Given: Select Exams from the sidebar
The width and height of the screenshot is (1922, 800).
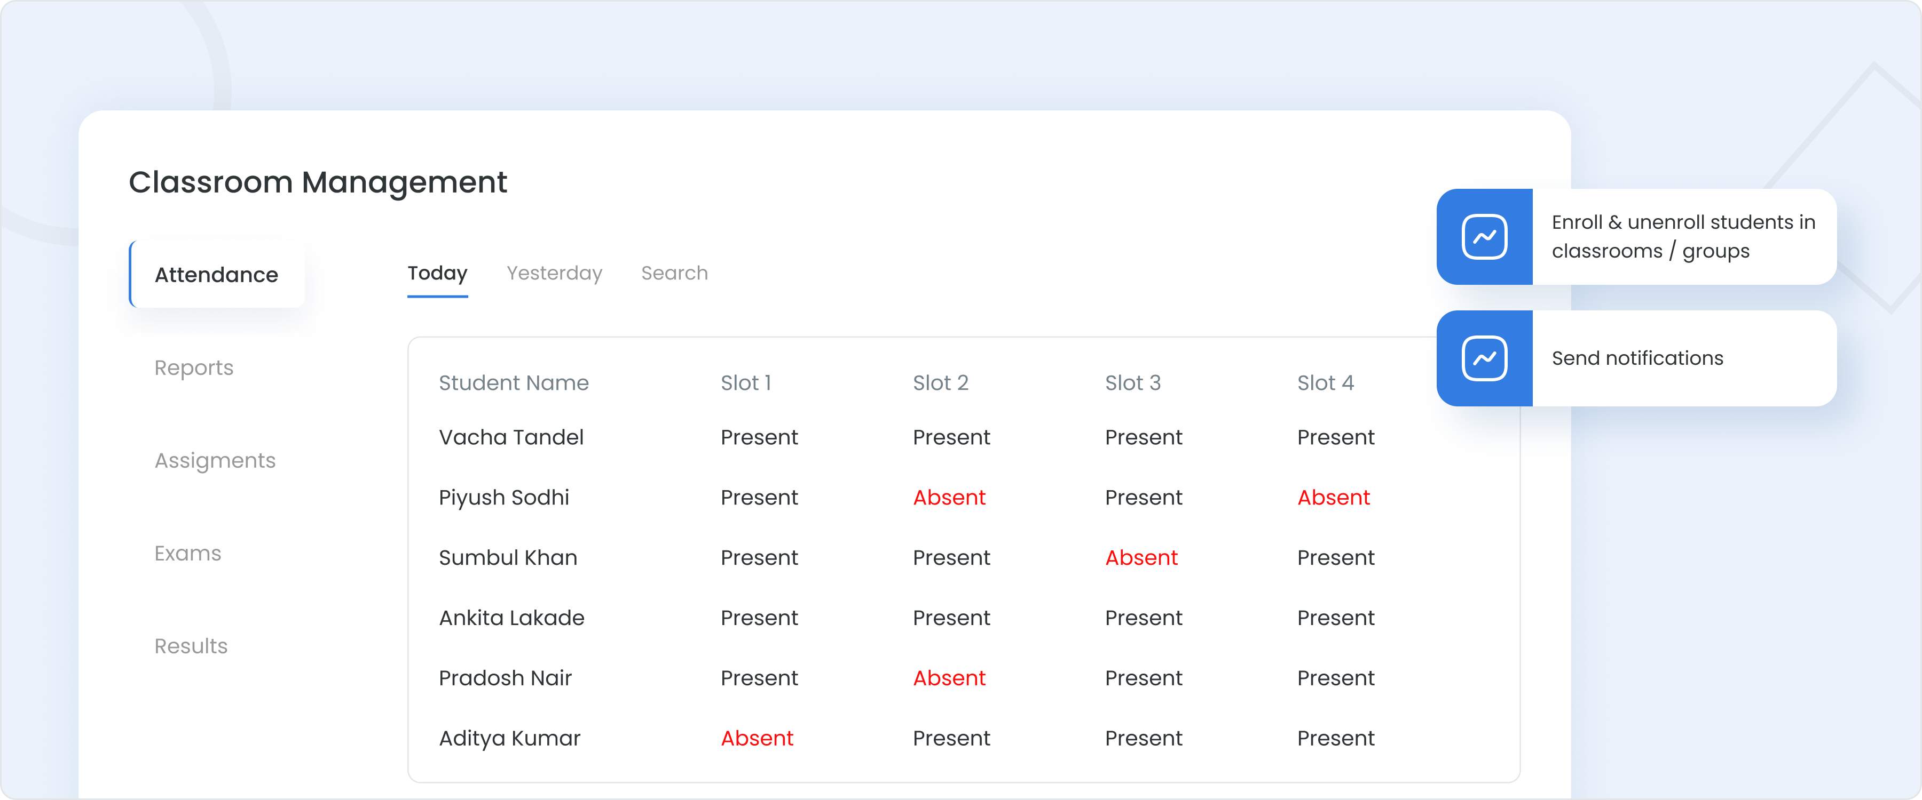Looking at the screenshot, I should click(x=187, y=553).
